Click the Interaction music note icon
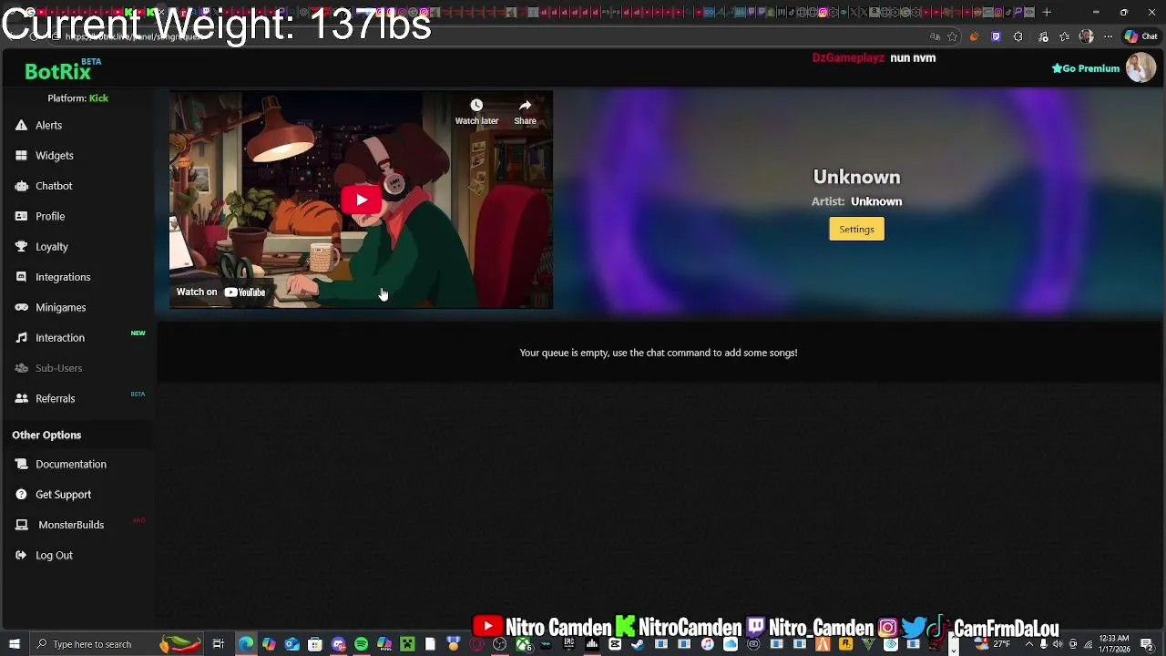This screenshot has width=1166, height=656. [x=21, y=338]
